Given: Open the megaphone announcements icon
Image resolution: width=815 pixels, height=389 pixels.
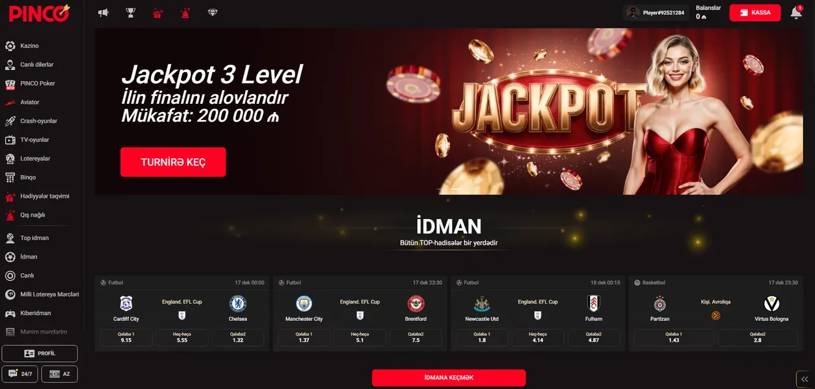Looking at the screenshot, I should click(103, 12).
